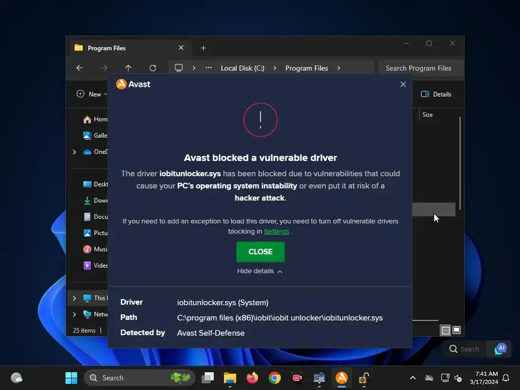Go up one folder level in Explorer

[x=128, y=68]
